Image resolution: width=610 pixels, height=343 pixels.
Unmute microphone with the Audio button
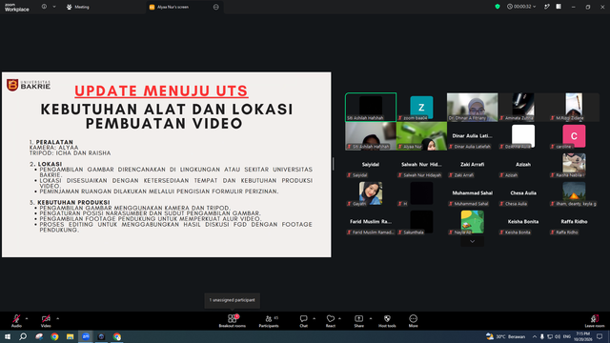16,321
